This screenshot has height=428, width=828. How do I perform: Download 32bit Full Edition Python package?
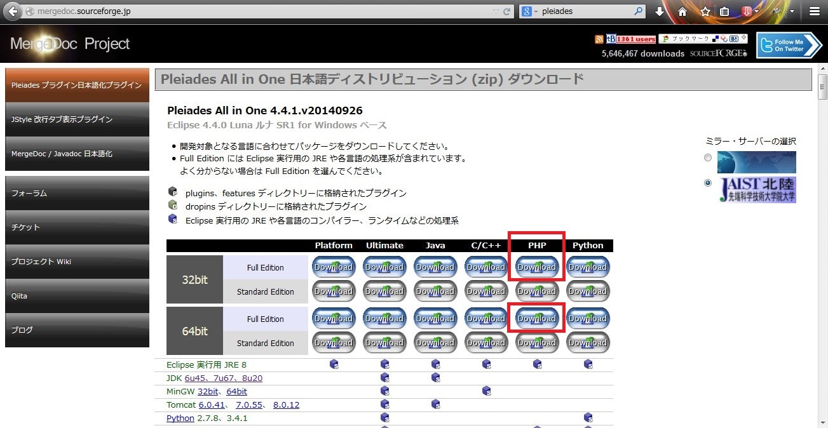(x=588, y=267)
